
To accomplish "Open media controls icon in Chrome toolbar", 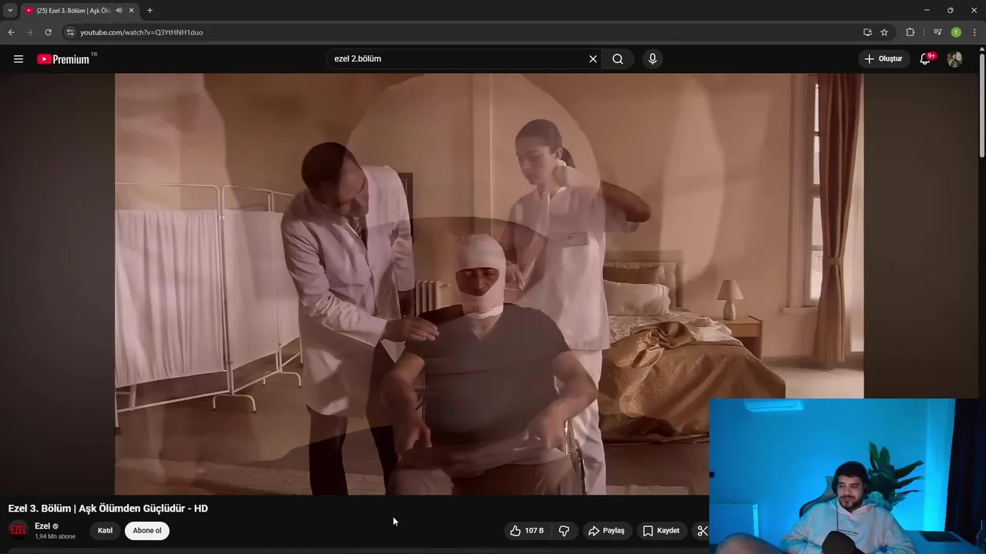I will (x=937, y=32).
